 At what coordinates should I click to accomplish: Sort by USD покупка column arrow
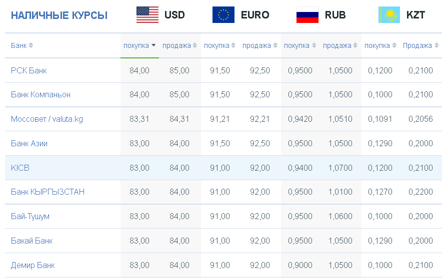click(153, 45)
